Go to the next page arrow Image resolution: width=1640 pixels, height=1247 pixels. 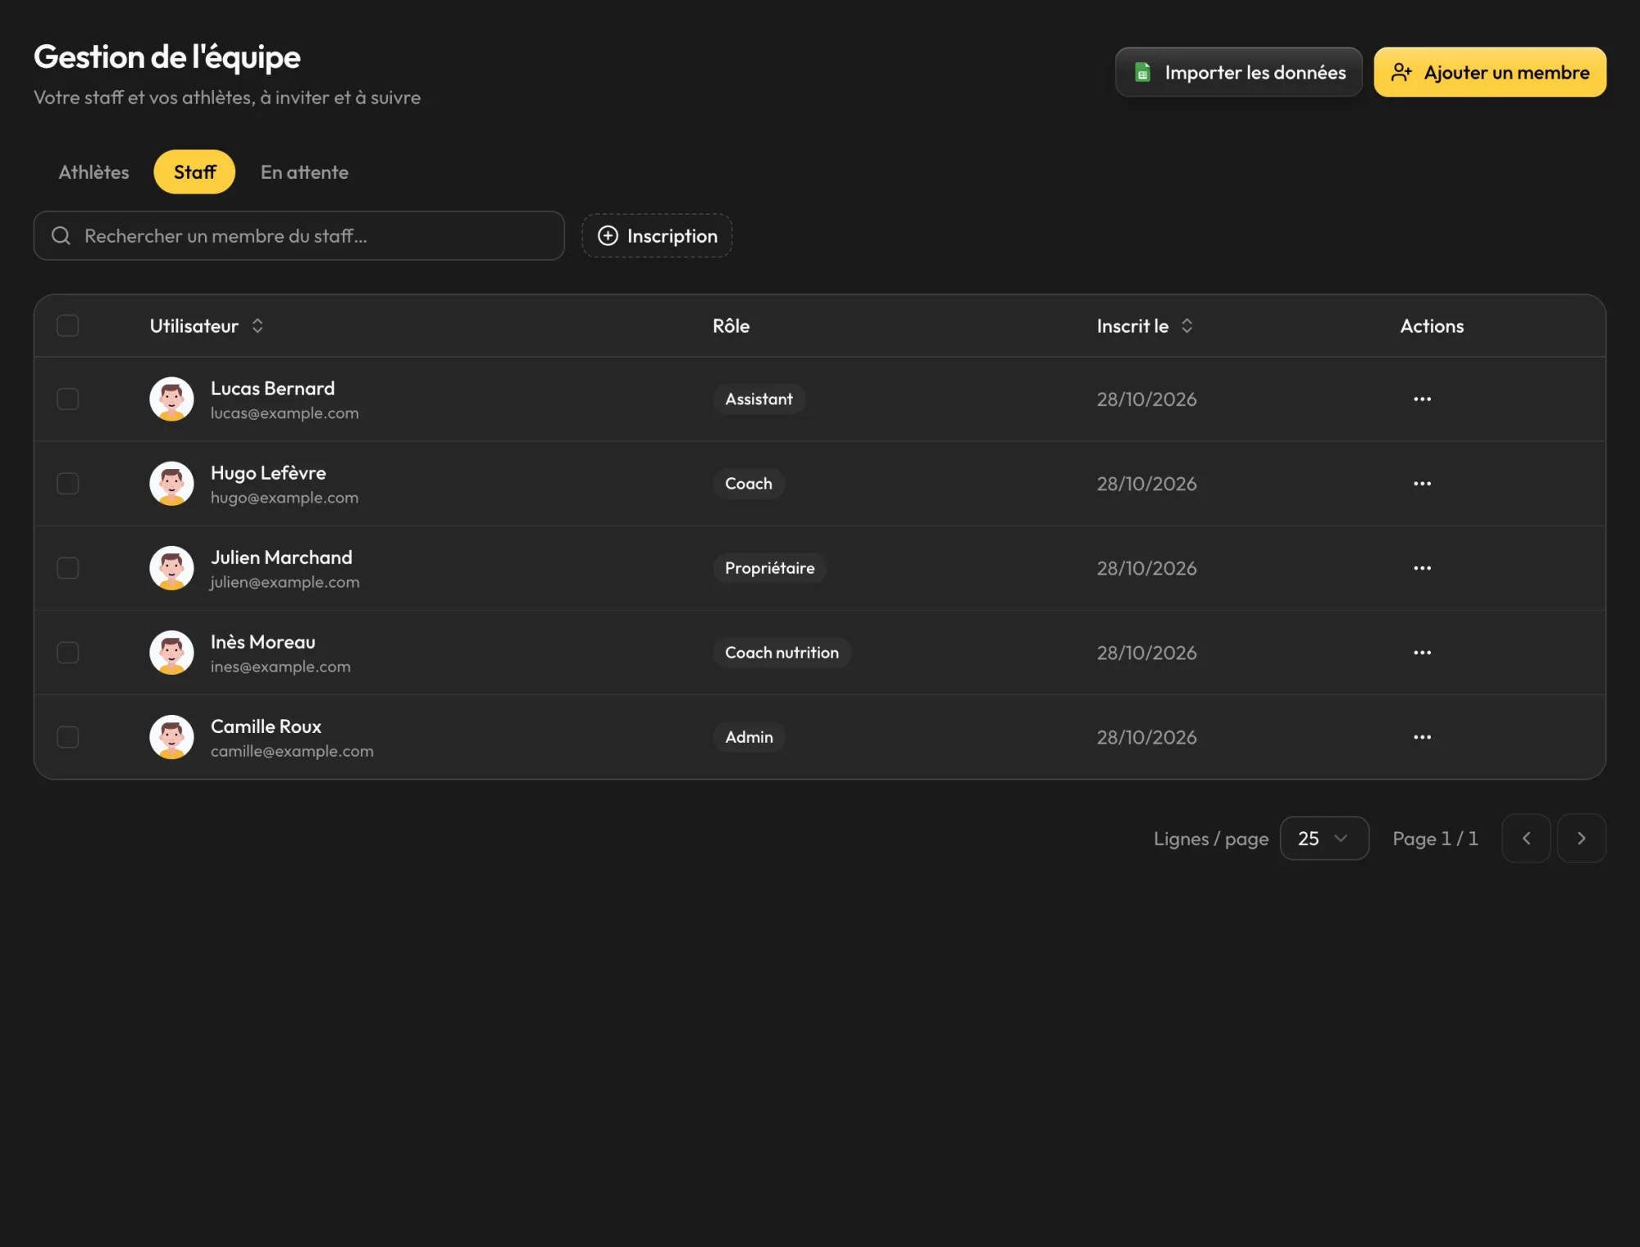click(x=1581, y=838)
